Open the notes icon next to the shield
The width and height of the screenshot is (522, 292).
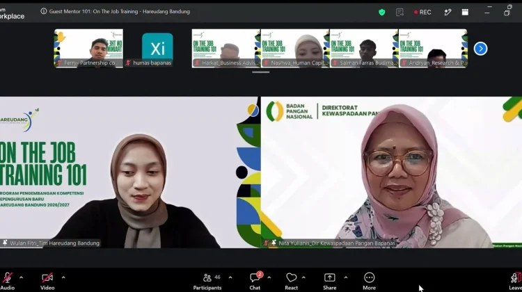[400, 13]
